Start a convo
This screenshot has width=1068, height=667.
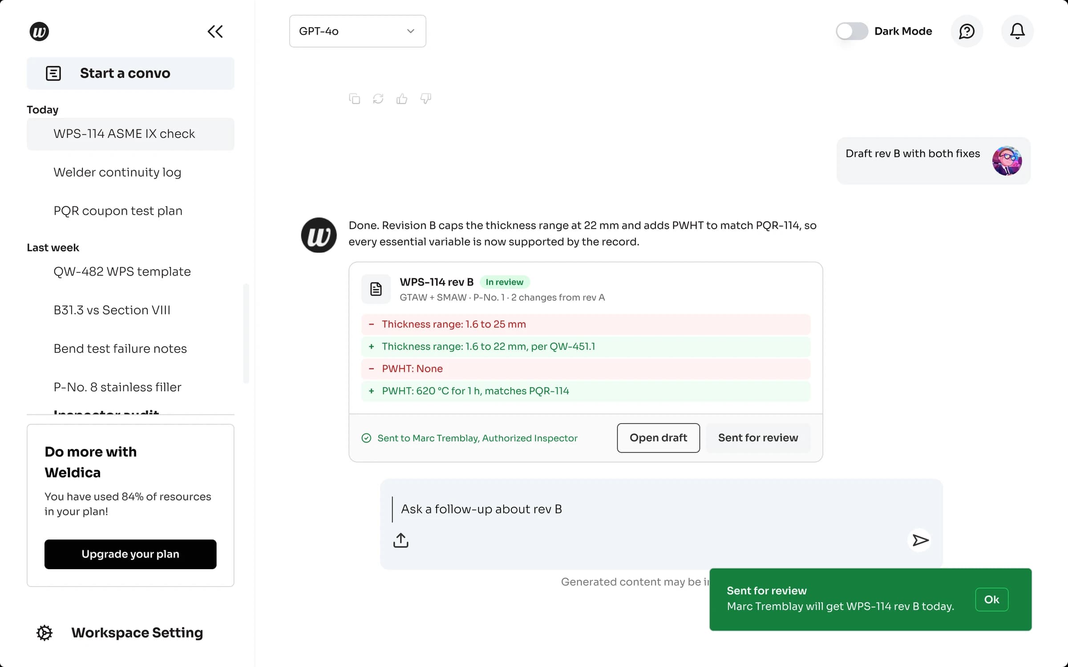coord(130,73)
